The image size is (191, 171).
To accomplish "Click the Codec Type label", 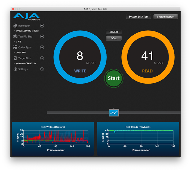I will 25,47.
